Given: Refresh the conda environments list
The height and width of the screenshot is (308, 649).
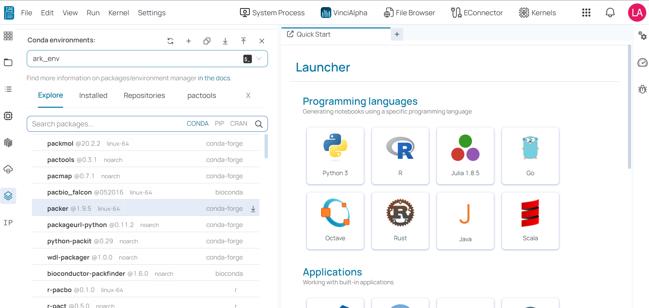Looking at the screenshot, I should pyautogui.click(x=170, y=41).
